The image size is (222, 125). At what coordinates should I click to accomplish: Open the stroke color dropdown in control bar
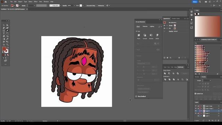pos(19,6)
